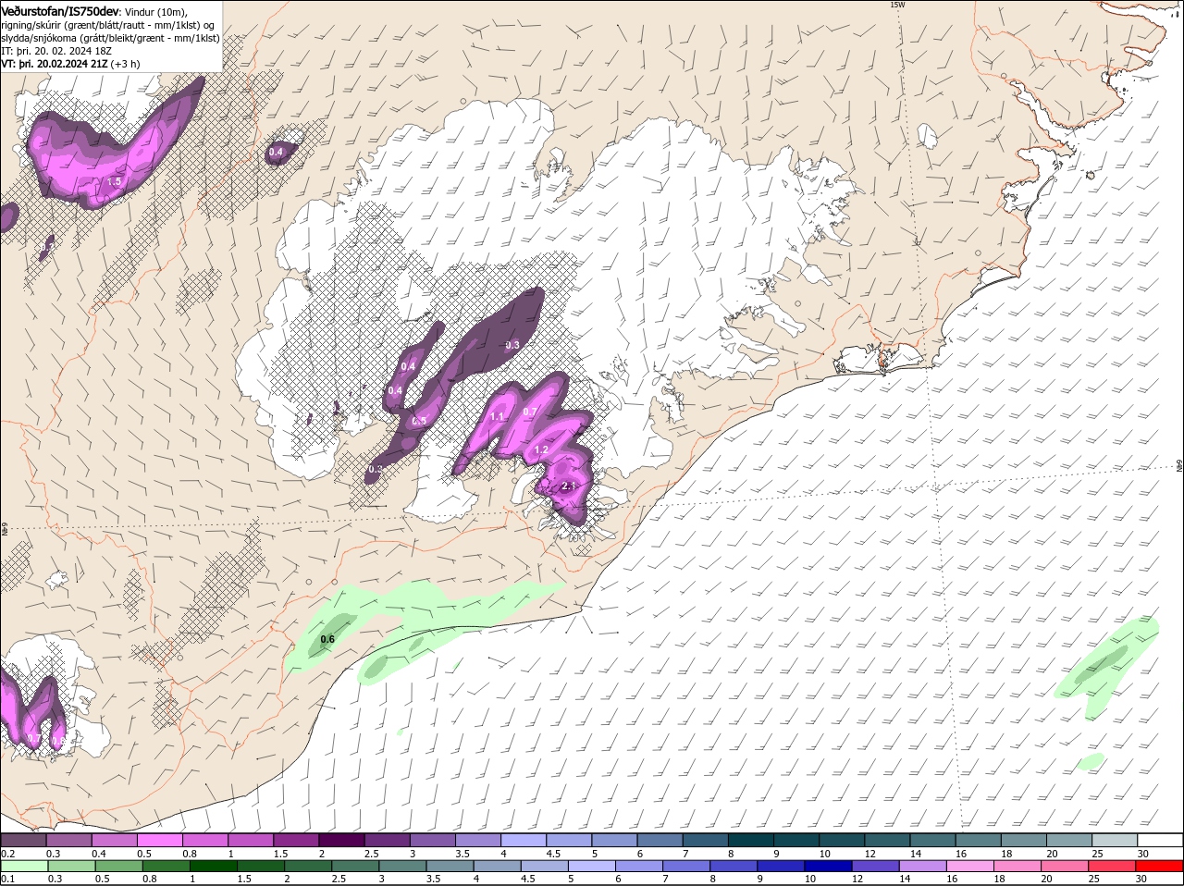
Task: Pick the pink lower swatch labeled 18
Action: pos(1019,866)
